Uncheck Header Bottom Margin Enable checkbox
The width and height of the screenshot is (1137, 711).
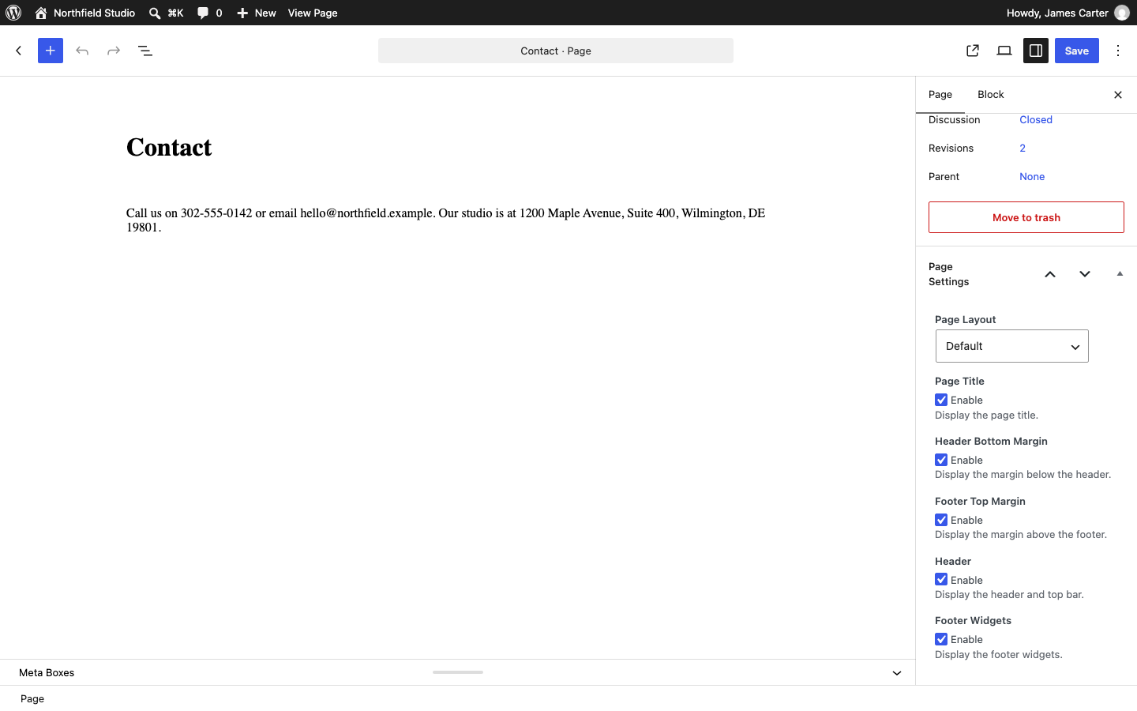pos(941,460)
